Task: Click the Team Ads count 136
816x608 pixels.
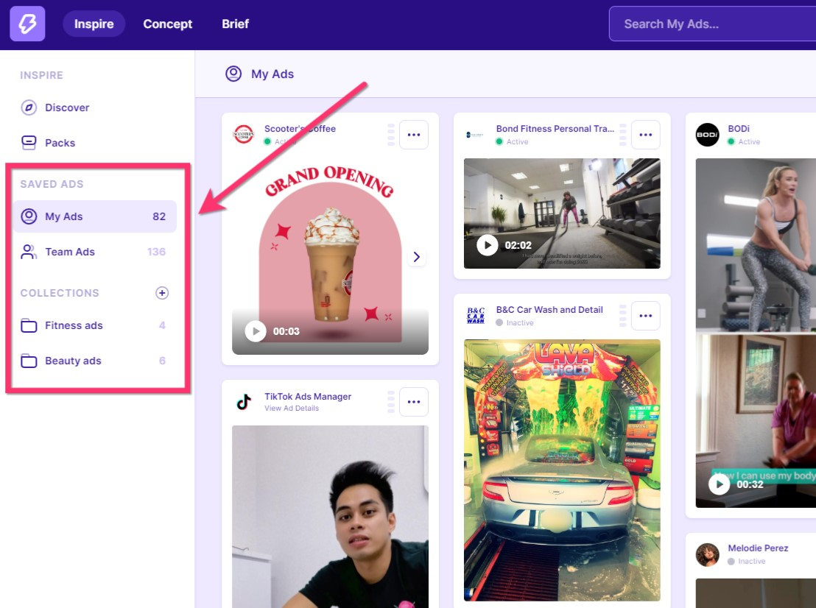Action: point(156,252)
